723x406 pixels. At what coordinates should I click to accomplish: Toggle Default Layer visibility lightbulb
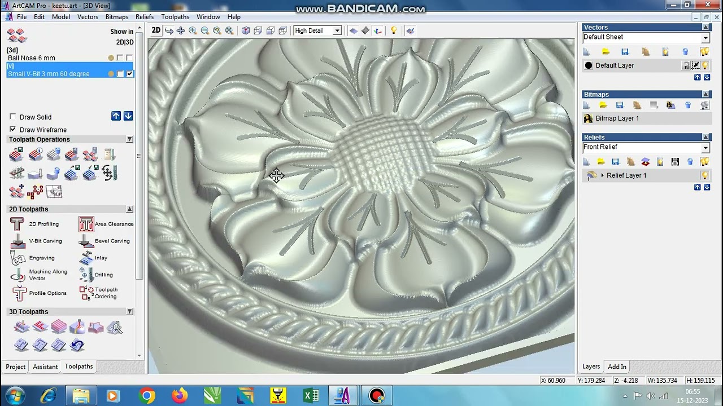pyautogui.click(x=705, y=65)
